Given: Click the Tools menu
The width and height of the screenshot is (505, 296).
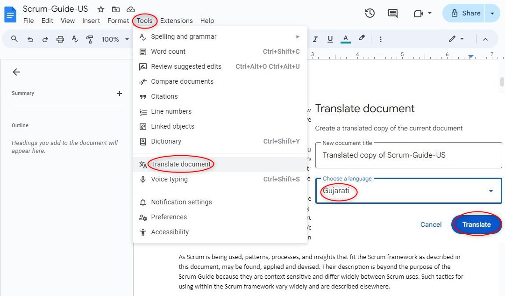Looking at the screenshot, I should point(144,21).
